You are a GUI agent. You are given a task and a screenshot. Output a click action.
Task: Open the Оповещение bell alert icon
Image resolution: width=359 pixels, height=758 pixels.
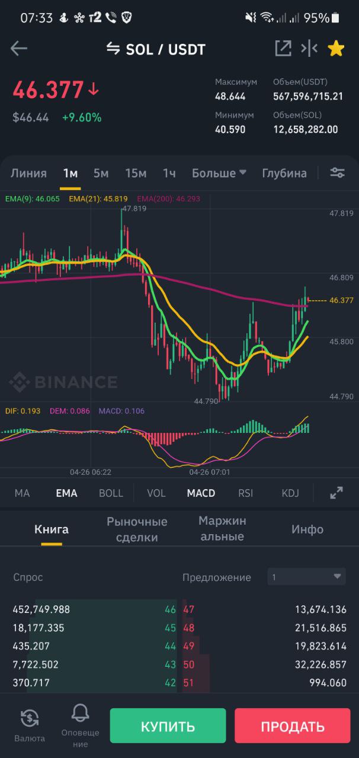pos(80,725)
